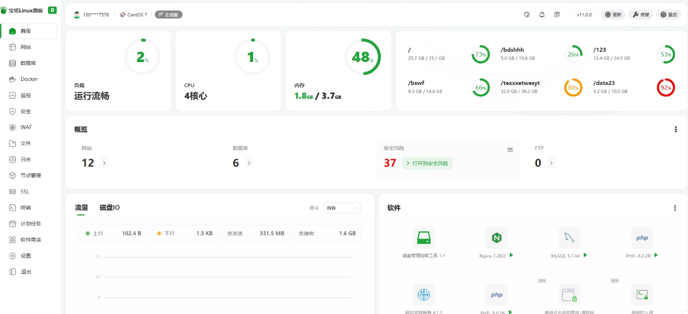This screenshot has height=314, width=688.
Task: Click the 重启 (Restart) button
Action: pyautogui.click(x=668, y=14)
